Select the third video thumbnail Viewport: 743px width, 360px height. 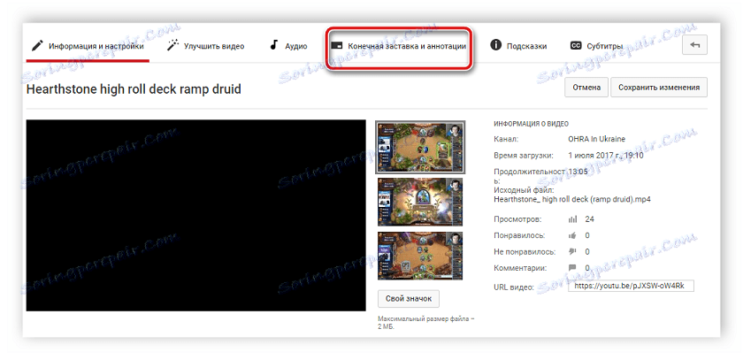coord(420,256)
